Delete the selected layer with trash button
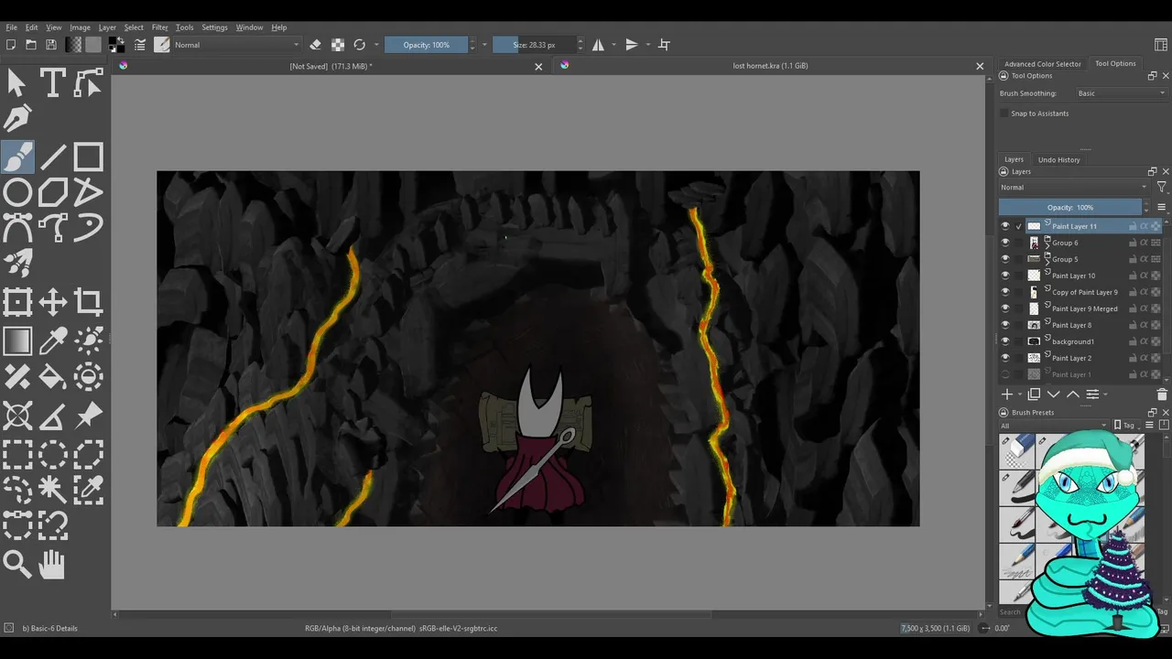This screenshot has height=659, width=1172. click(x=1162, y=394)
